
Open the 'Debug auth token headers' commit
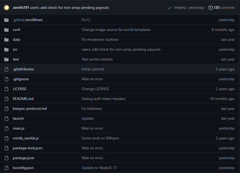[103, 99]
